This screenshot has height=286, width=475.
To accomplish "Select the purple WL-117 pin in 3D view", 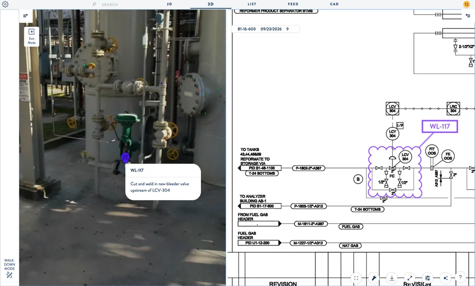I will [125, 158].
